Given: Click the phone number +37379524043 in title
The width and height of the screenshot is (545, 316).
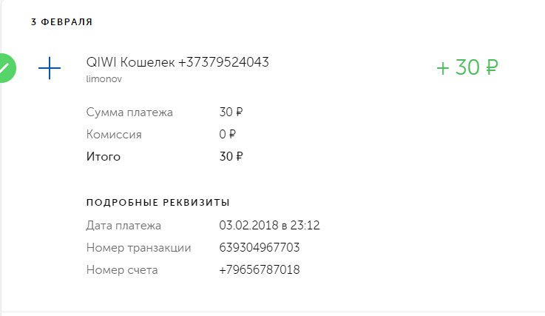Looking at the screenshot, I should click(x=223, y=63).
